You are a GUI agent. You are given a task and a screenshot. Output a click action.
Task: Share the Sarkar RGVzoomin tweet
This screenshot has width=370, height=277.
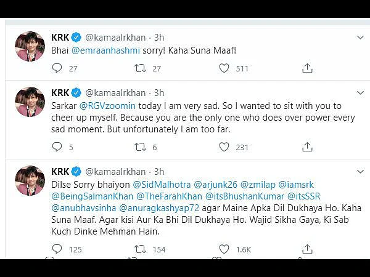307,147
